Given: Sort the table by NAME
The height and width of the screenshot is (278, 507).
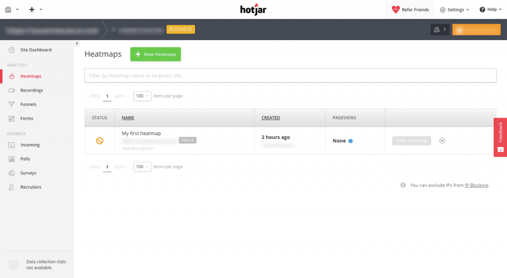Looking at the screenshot, I should [128, 118].
